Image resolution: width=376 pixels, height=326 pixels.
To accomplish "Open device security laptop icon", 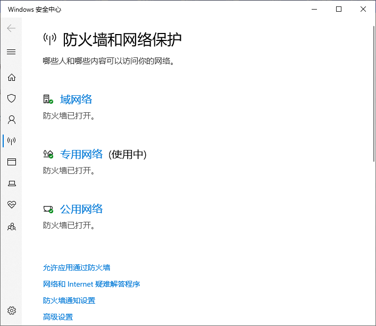I will point(12,183).
